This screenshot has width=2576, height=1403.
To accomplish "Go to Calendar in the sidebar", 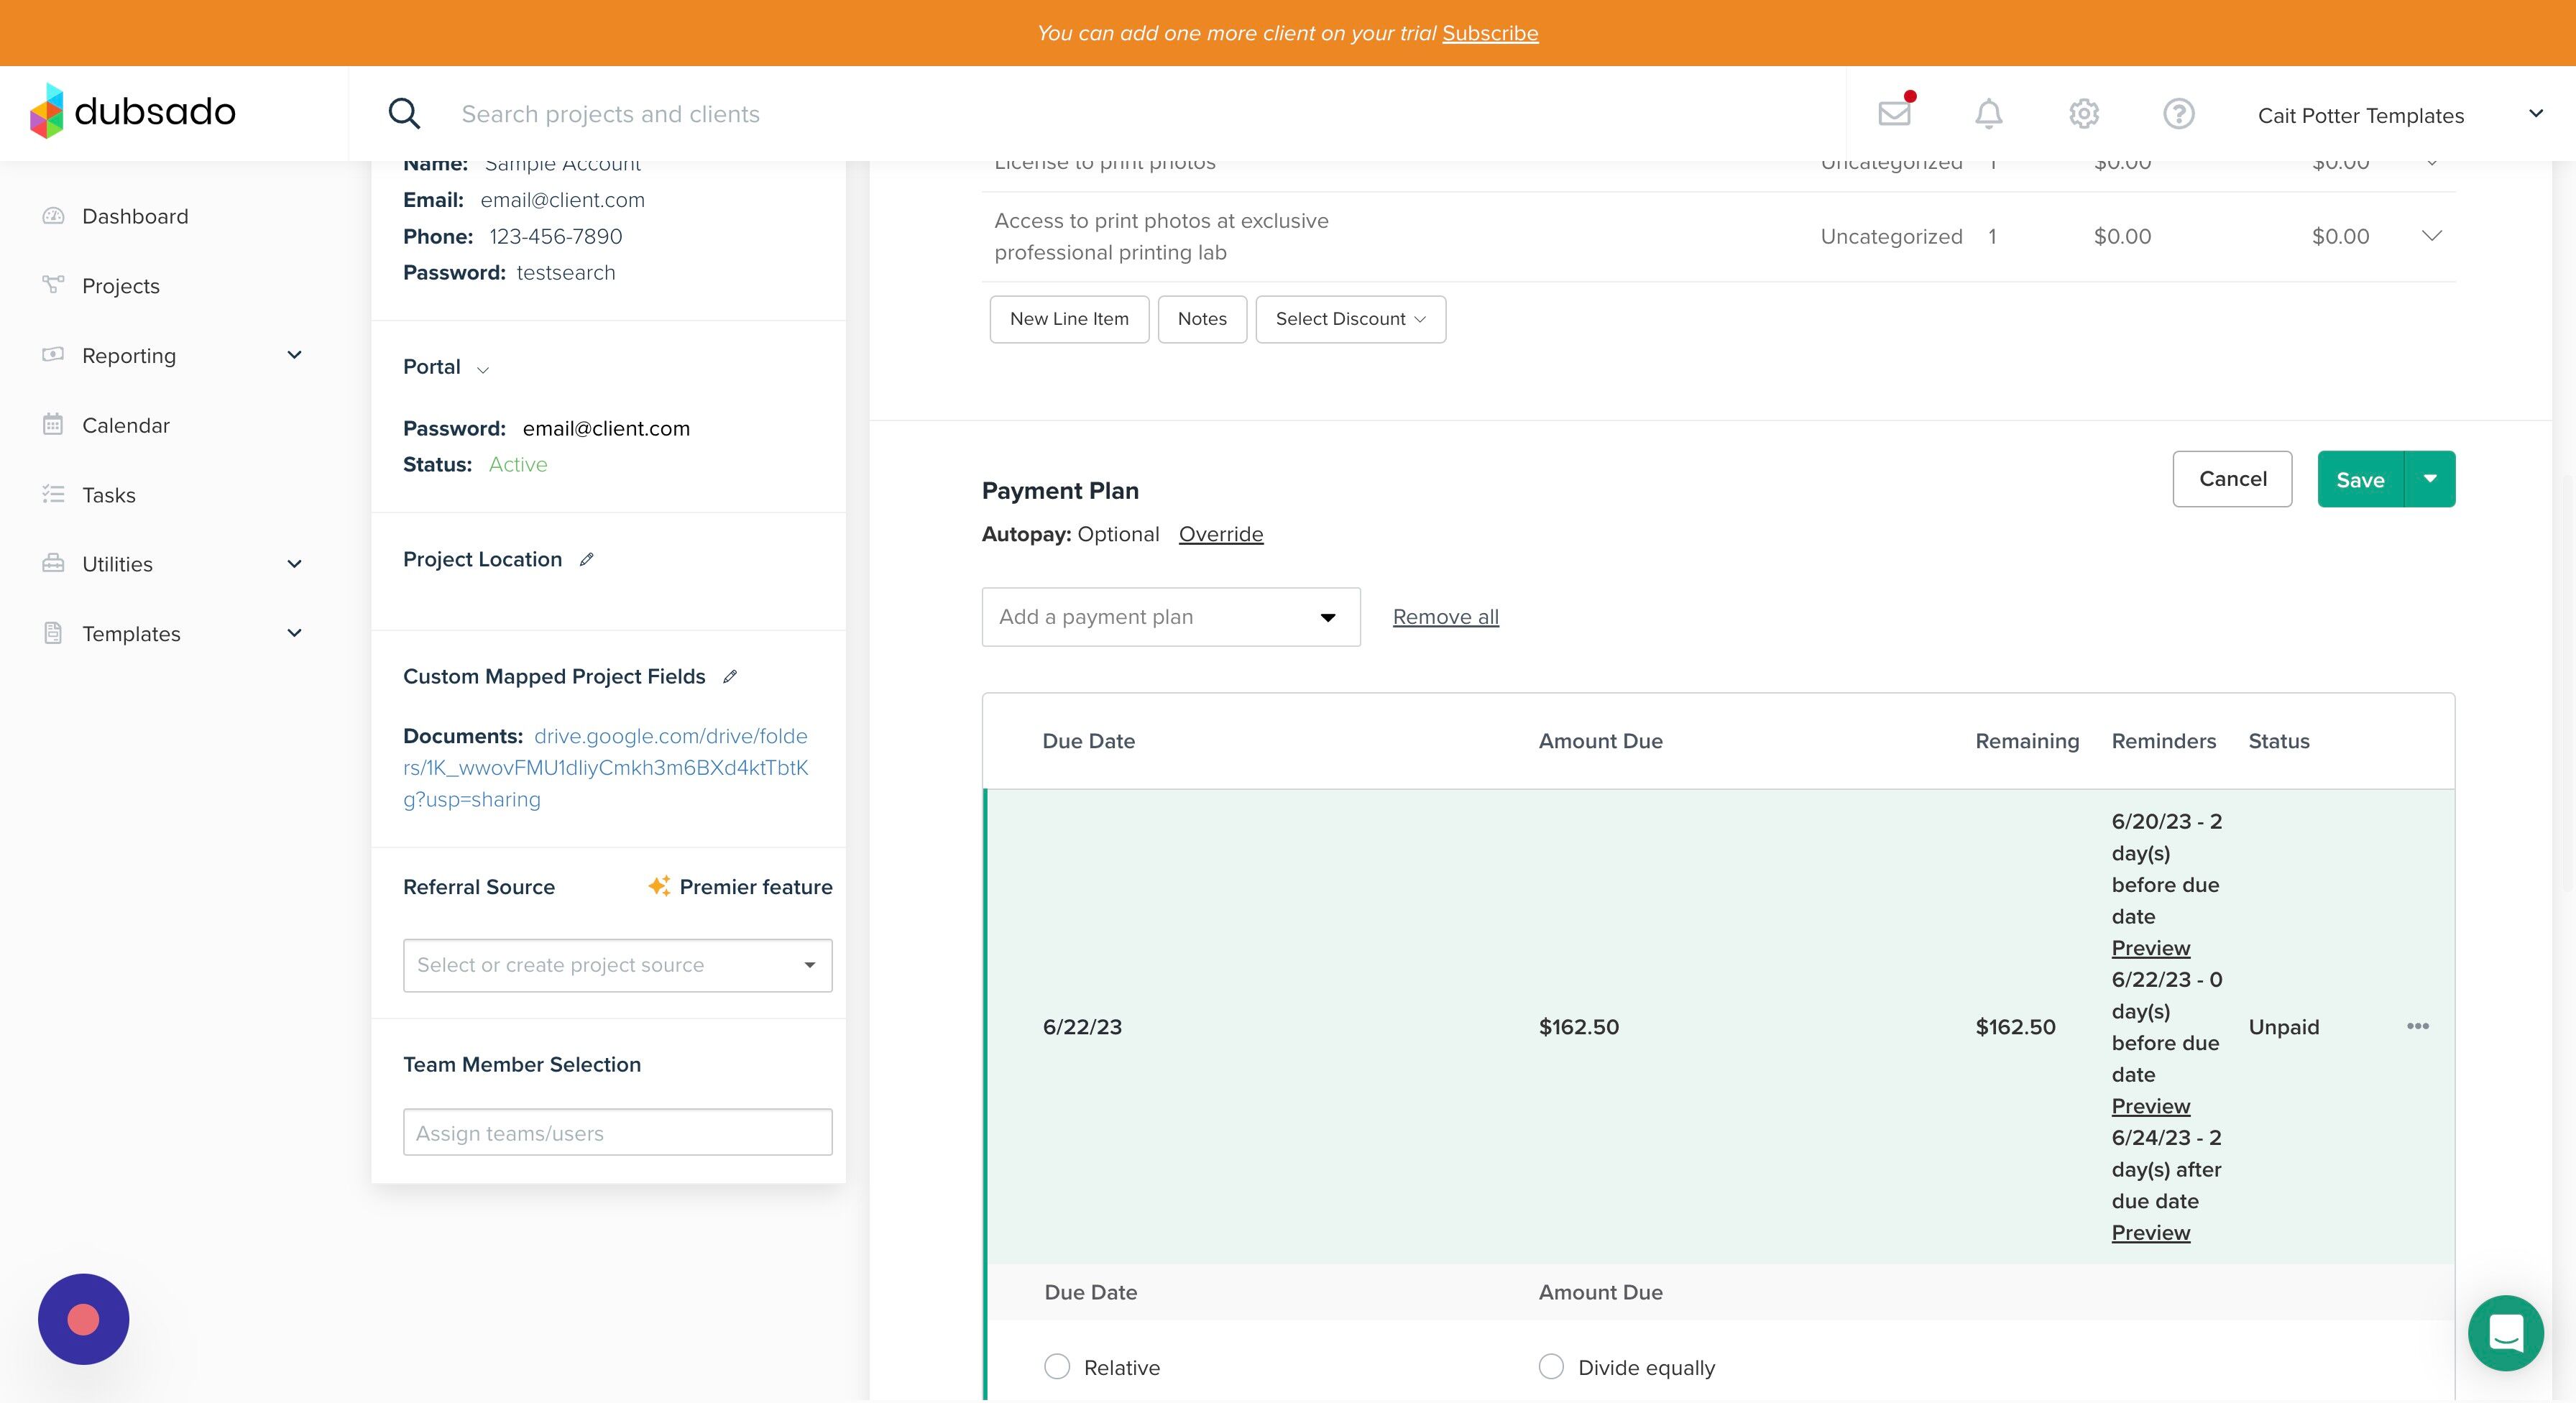I will point(126,425).
